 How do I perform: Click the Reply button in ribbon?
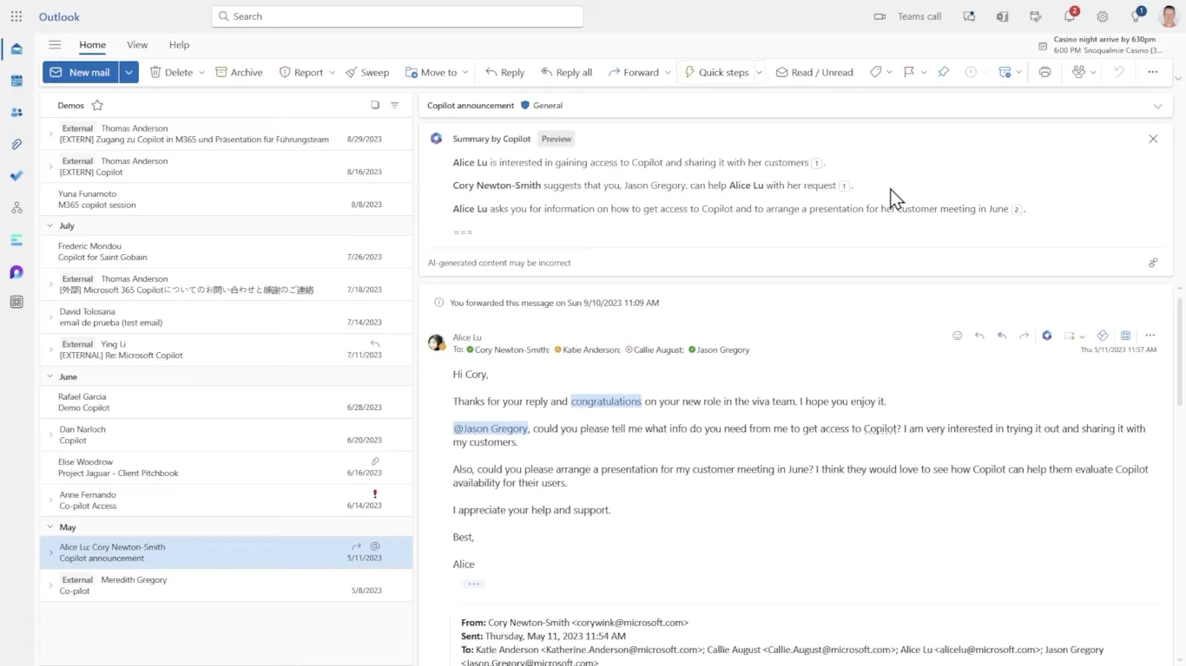click(504, 72)
